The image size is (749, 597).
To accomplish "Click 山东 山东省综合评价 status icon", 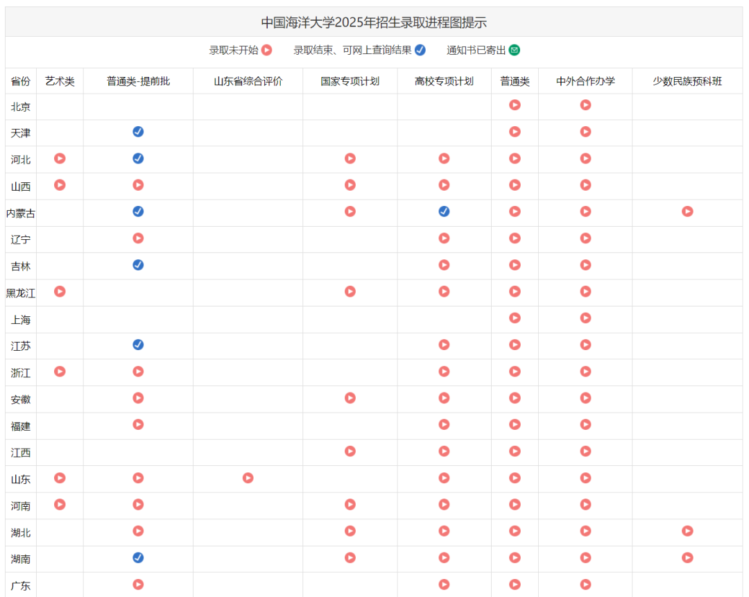I will pos(248,478).
